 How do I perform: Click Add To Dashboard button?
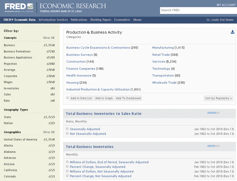point(128,98)
